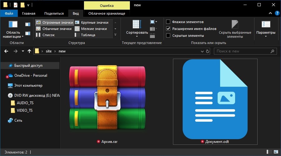Click the Документ.odt file name label
281x156 pixels.
217,142
